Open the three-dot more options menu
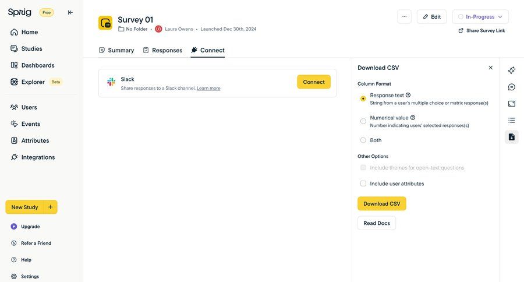The height and width of the screenshot is (282, 524). coord(404,17)
